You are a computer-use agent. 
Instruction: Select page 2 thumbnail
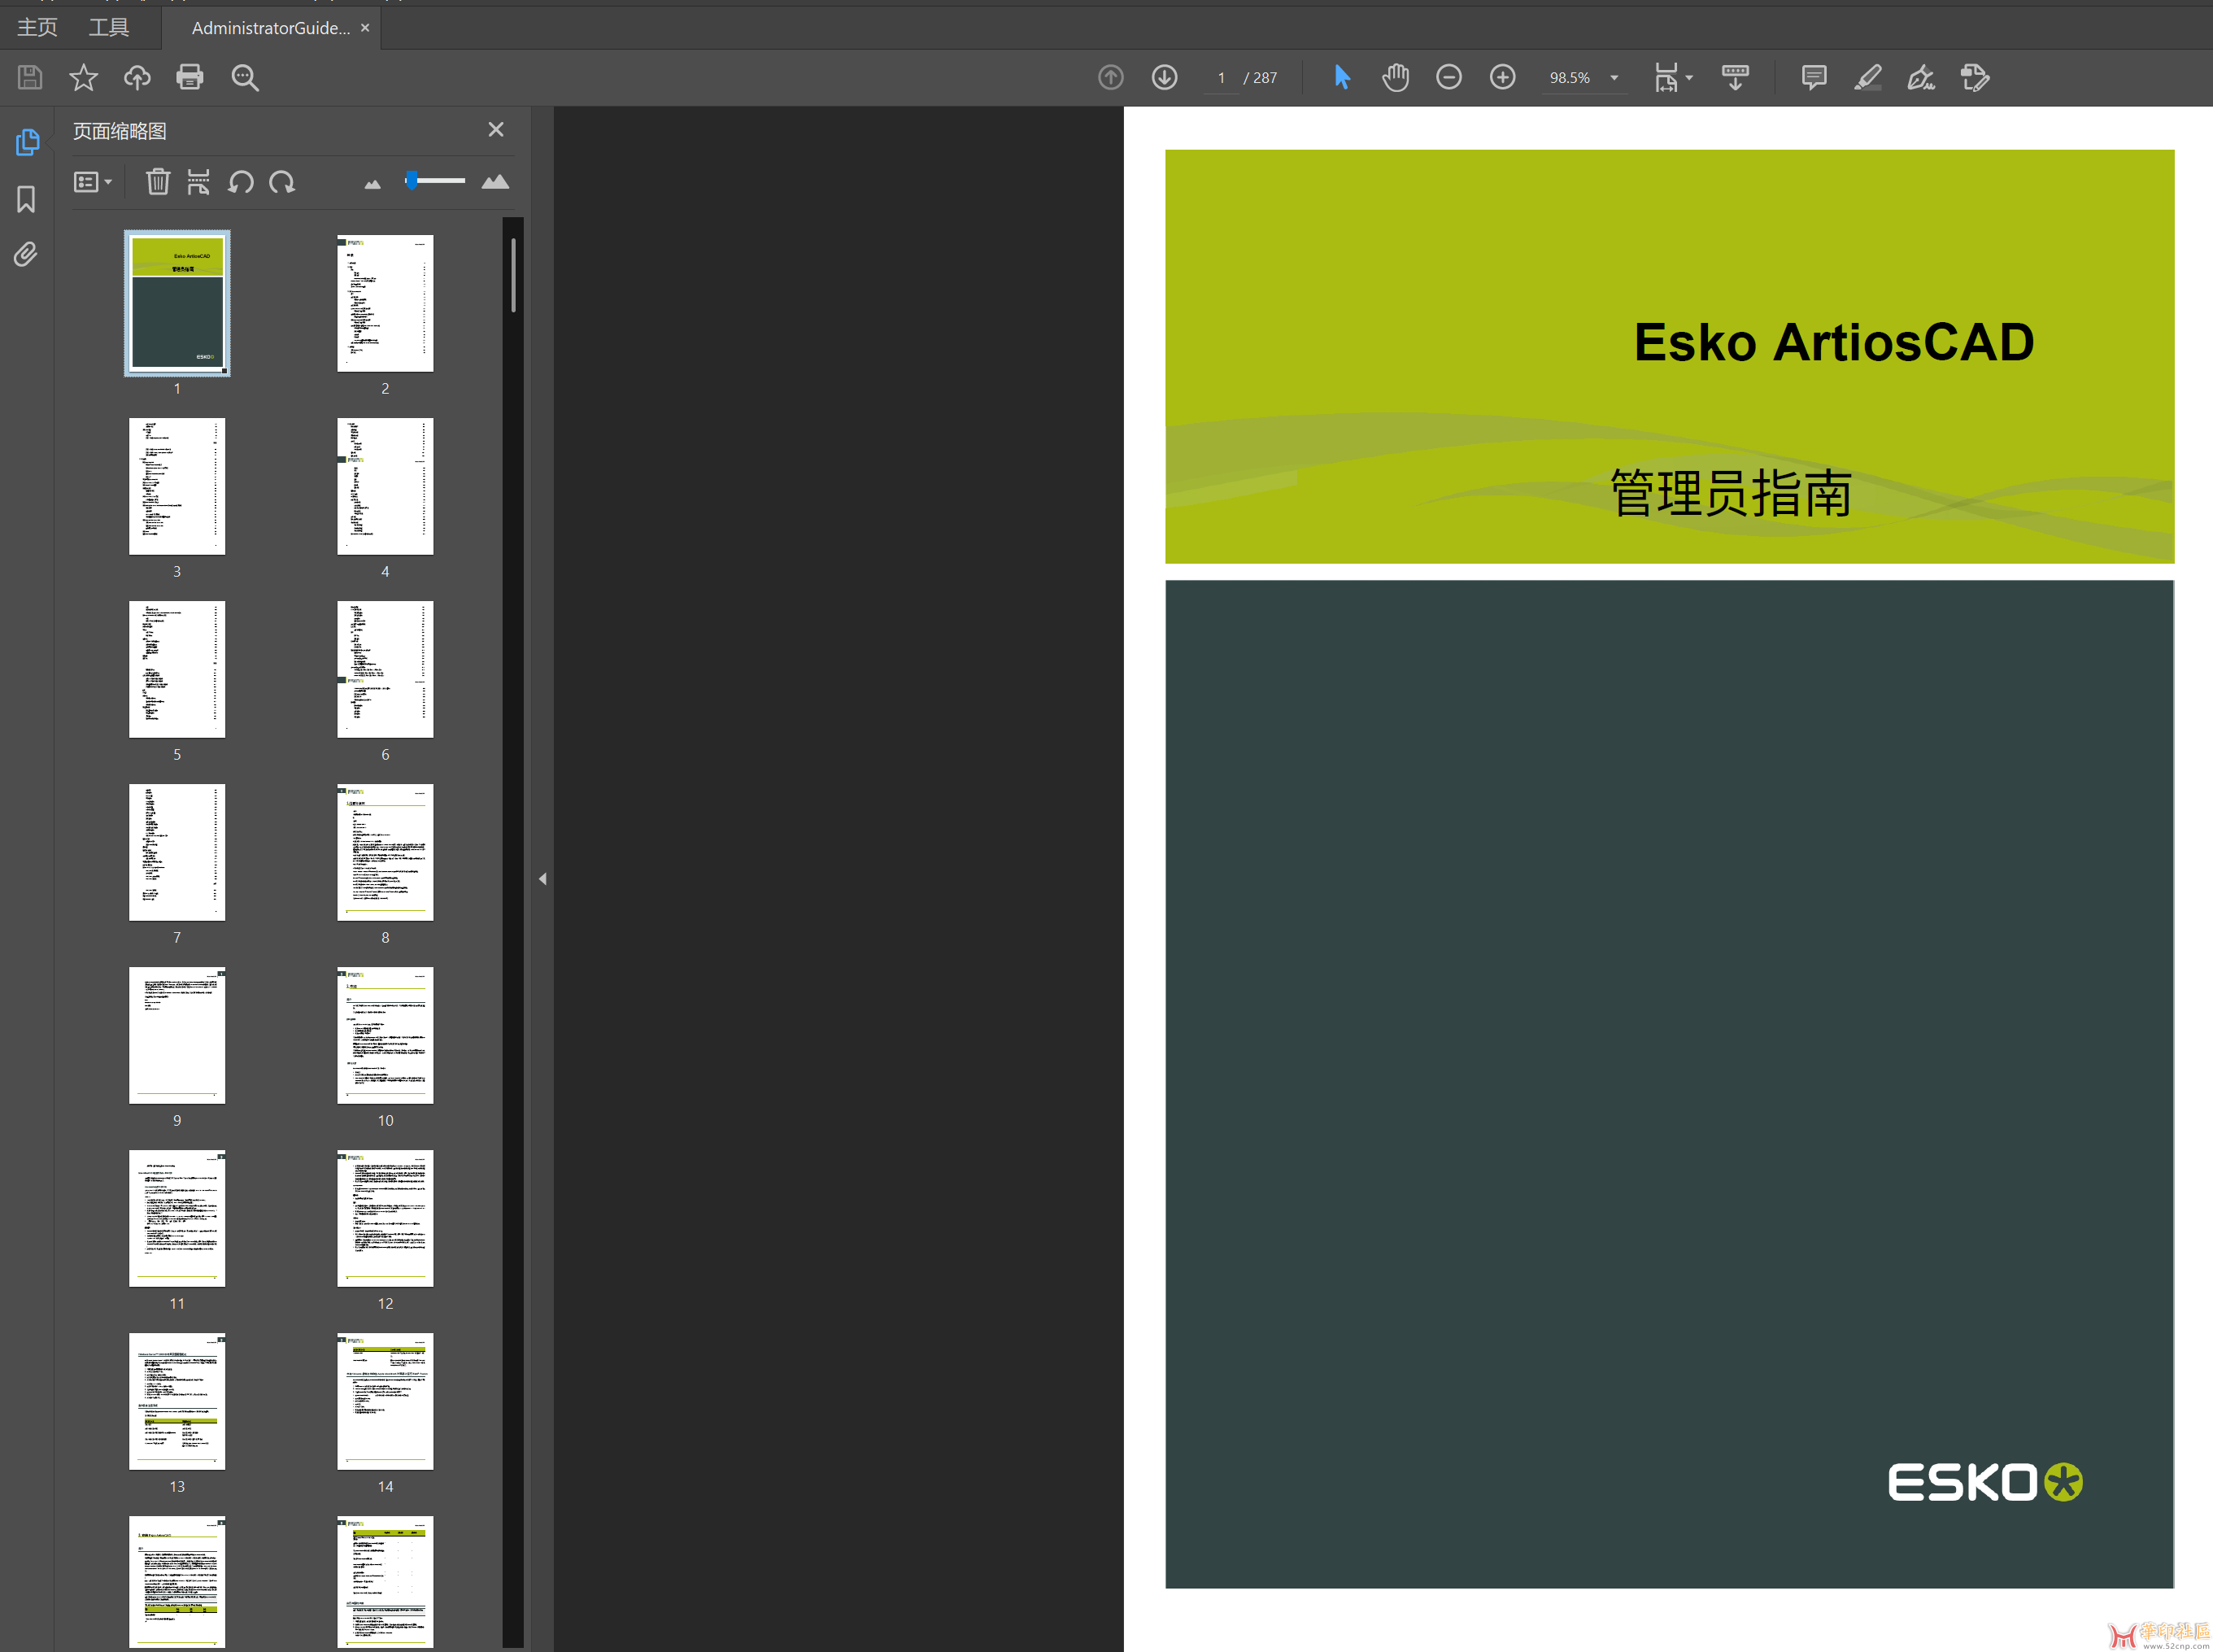coord(385,303)
